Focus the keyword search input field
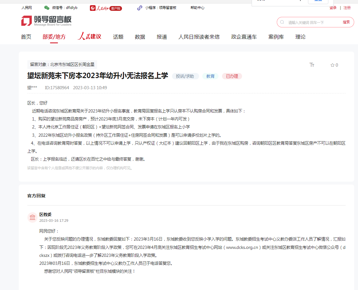The height and width of the screenshot is (290, 358). (312, 22)
